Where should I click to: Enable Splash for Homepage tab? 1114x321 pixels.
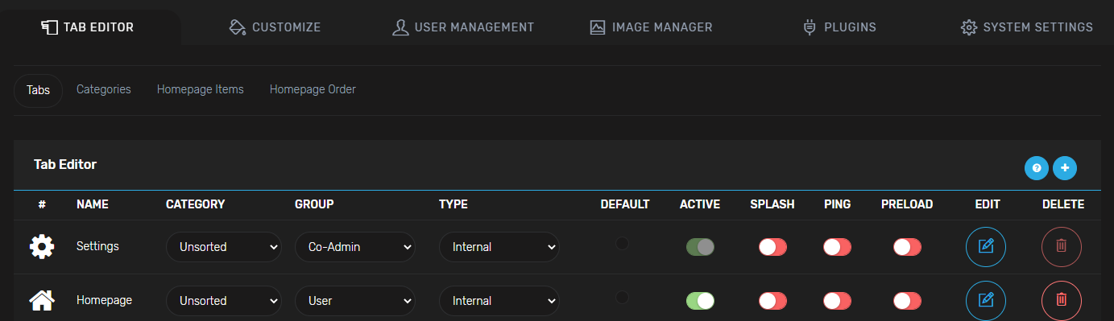coord(772,301)
